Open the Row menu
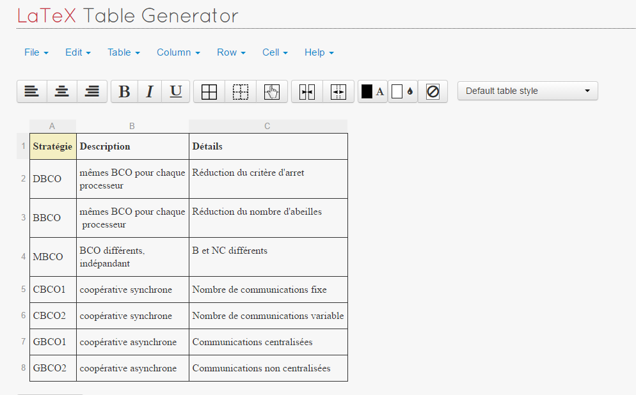Screen dimensions: 636x395 [x=230, y=52]
